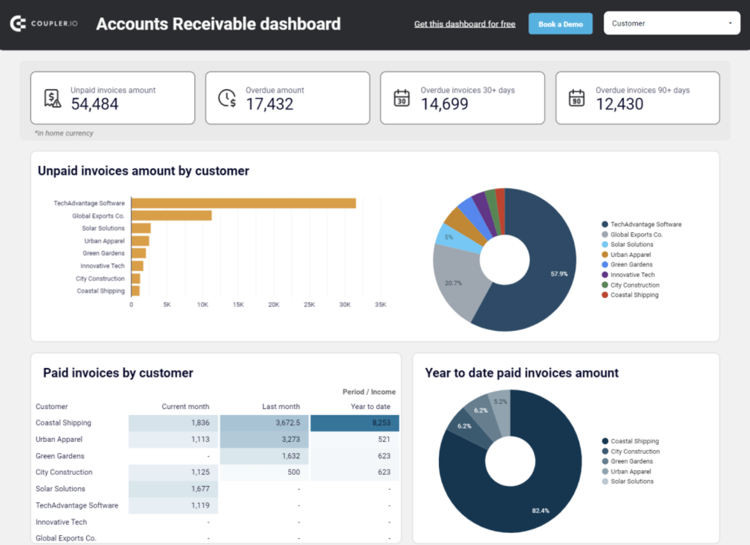Image resolution: width=750 pixels, height=545 pixels.
Task: Select the Year to date column header
Action: (x=371, y=406)
